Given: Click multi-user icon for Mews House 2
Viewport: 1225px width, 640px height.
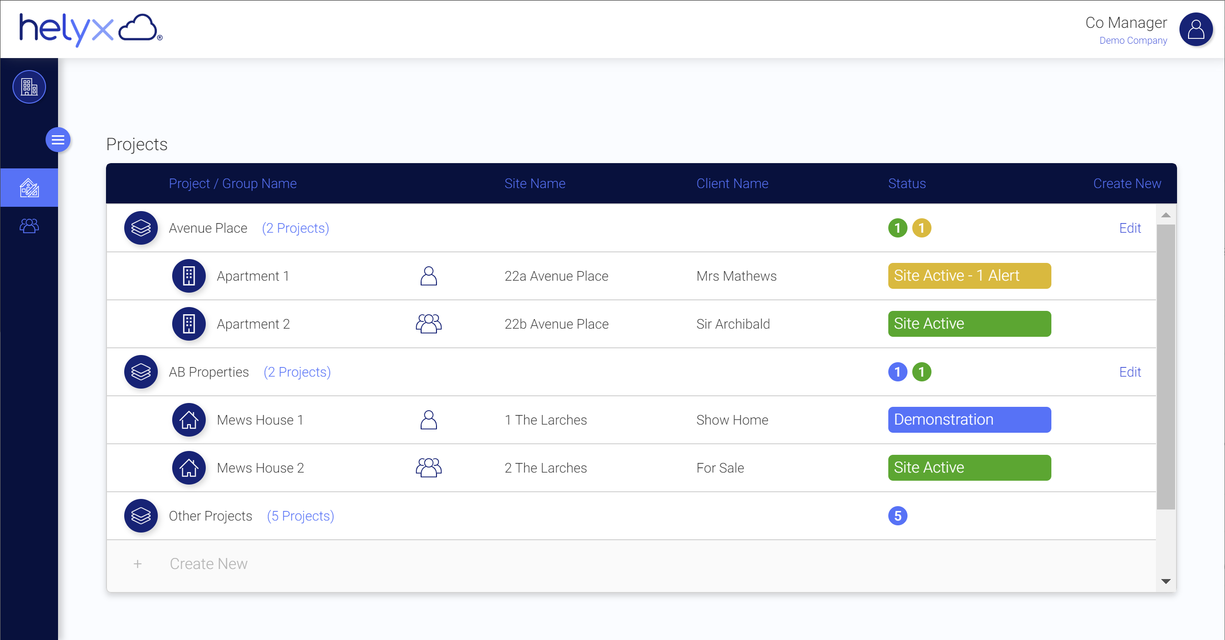Looking at the screenshot, I should coord(429,468).
